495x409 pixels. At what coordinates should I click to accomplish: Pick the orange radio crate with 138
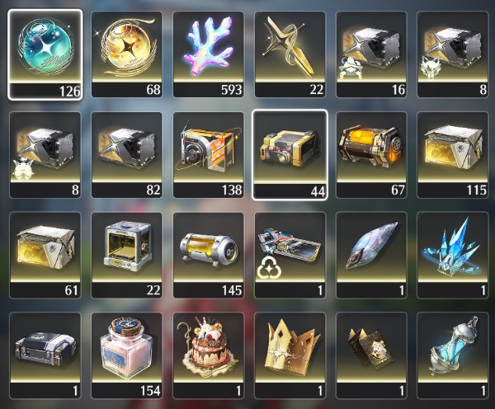209,155
